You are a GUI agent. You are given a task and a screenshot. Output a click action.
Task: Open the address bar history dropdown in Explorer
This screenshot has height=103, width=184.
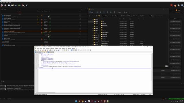(149, 16)
